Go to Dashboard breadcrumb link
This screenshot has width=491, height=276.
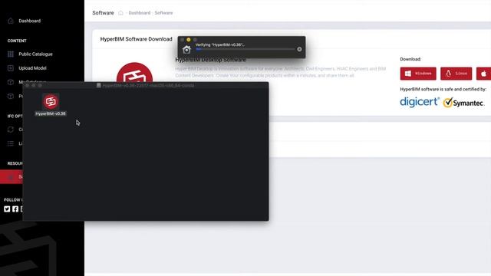pos(140,13)
